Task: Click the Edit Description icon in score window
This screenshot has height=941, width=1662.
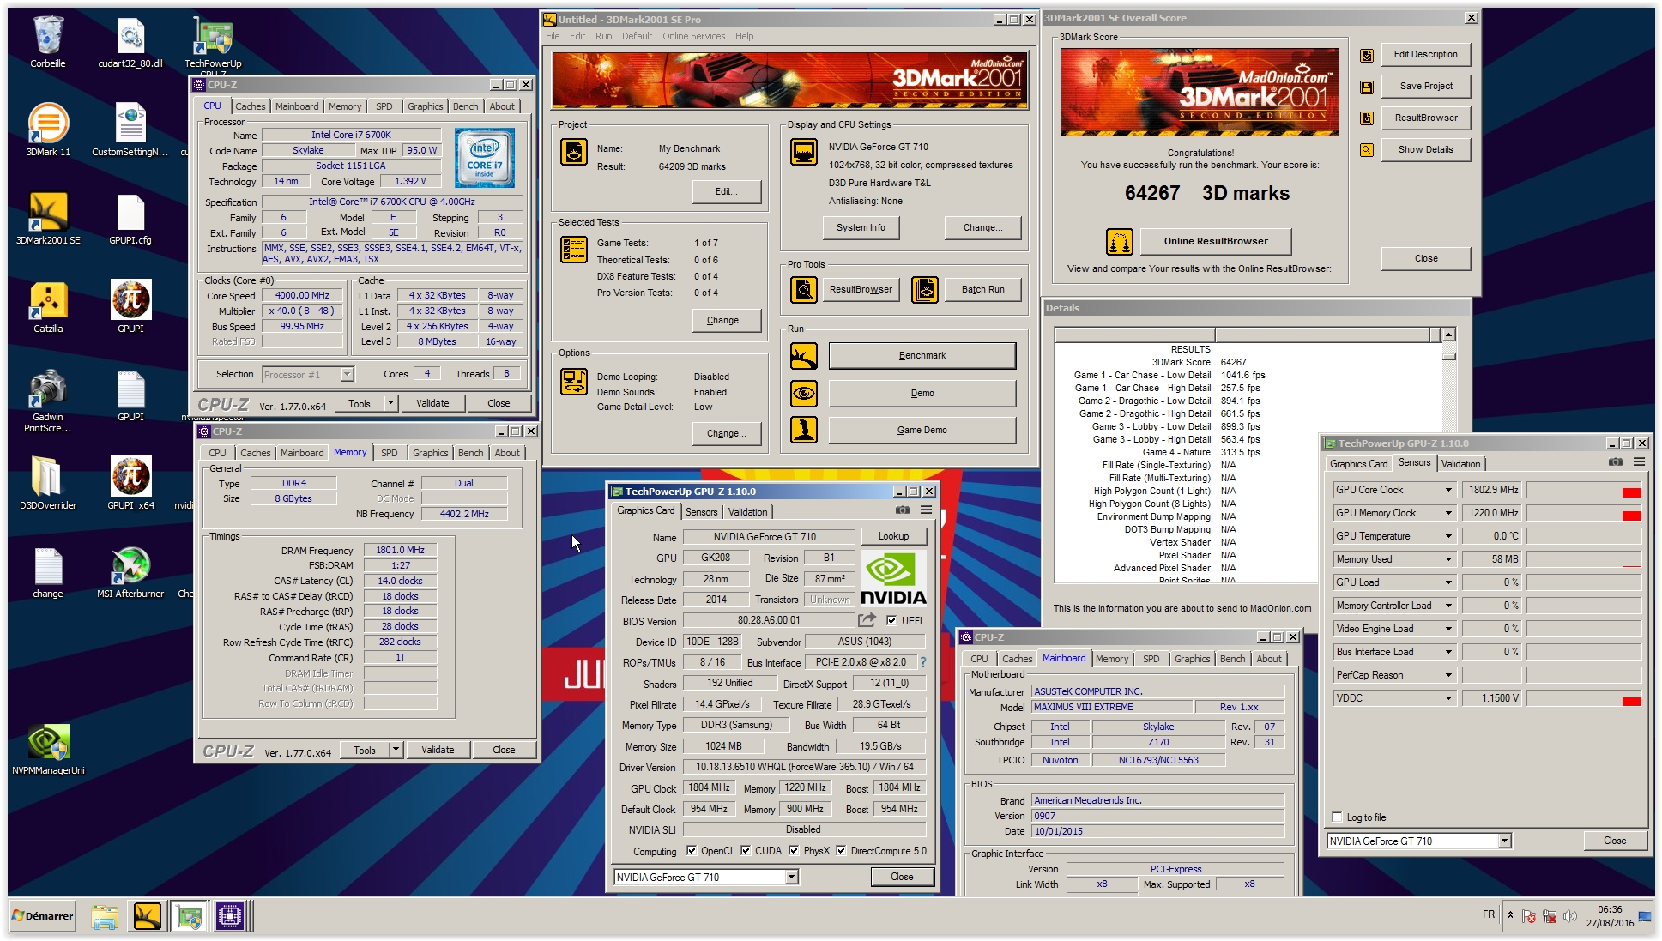Action: [x=1367, y=55]
